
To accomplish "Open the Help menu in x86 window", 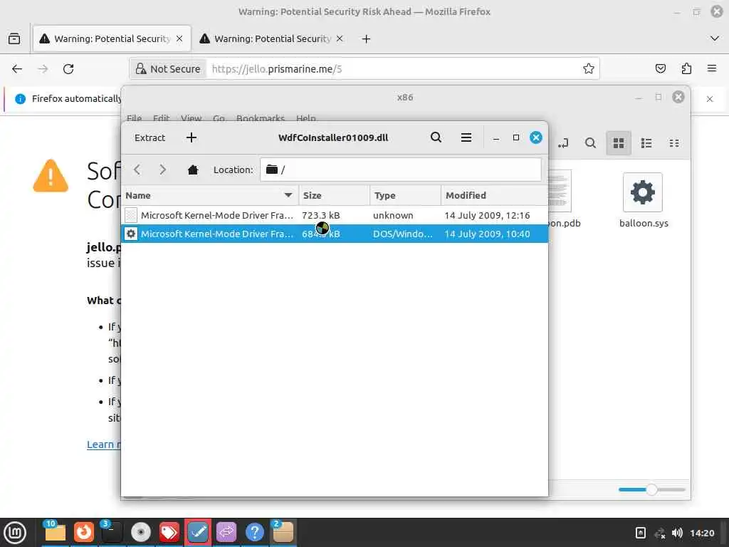I will (x=306, y=118).
